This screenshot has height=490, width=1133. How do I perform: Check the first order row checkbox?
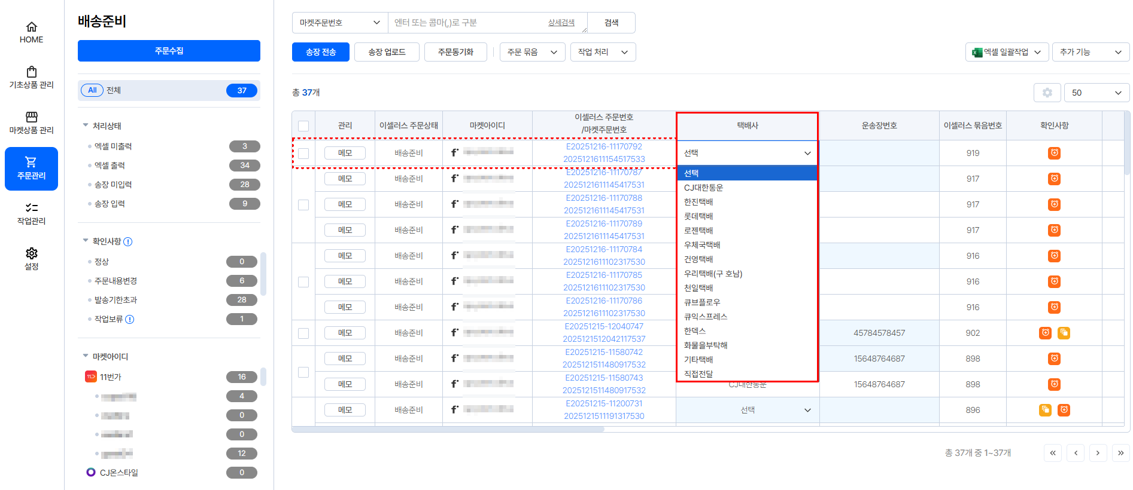pos(303,154)
